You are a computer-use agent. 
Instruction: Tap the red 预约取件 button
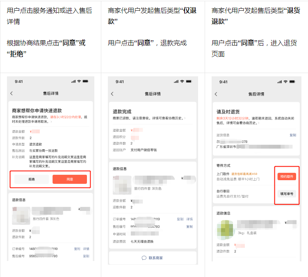pos(286,176)
